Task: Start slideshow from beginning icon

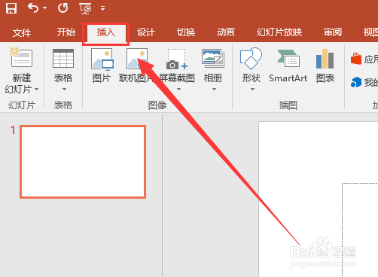Action: [85, 8]
